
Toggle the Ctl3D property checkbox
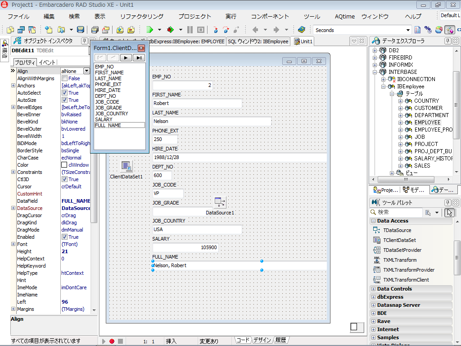65,179
